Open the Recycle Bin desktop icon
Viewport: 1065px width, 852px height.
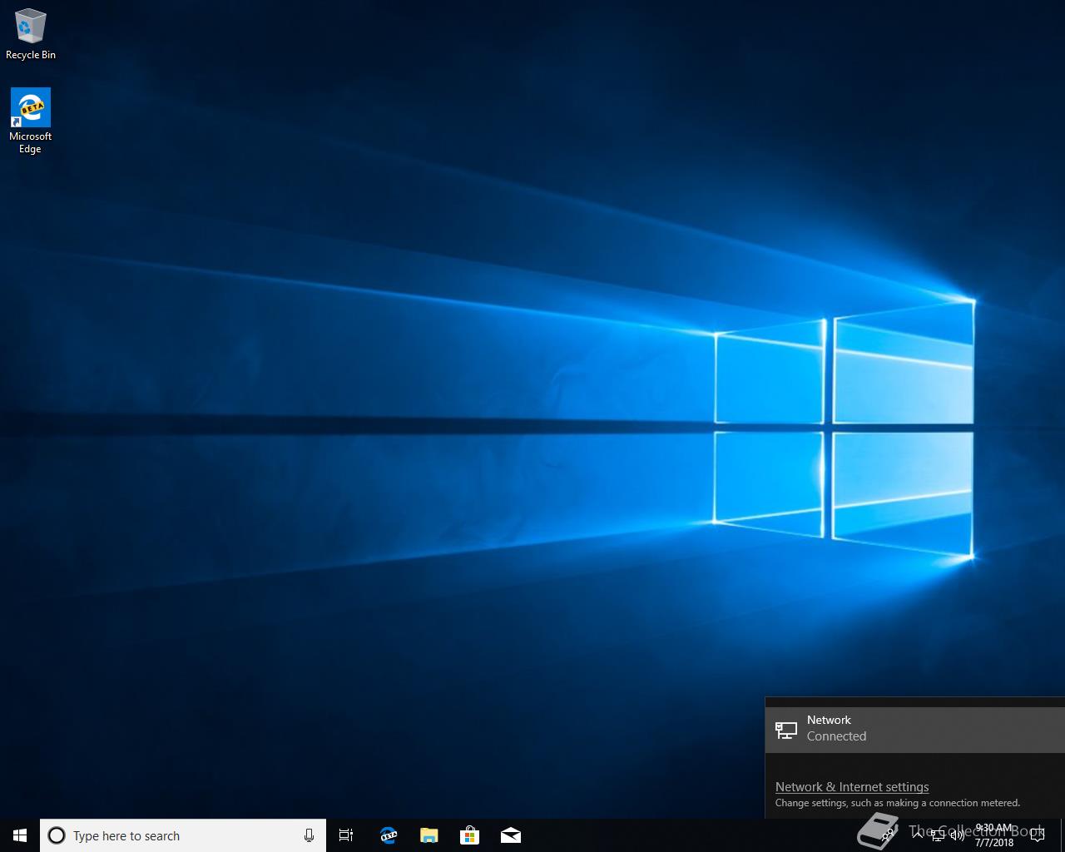[x=31, y=34]
